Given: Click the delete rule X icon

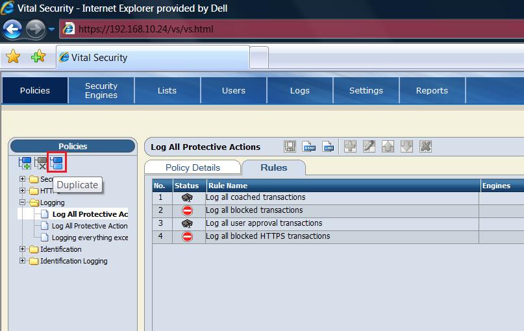Looking at the screenshot, I should click(425, 147).
